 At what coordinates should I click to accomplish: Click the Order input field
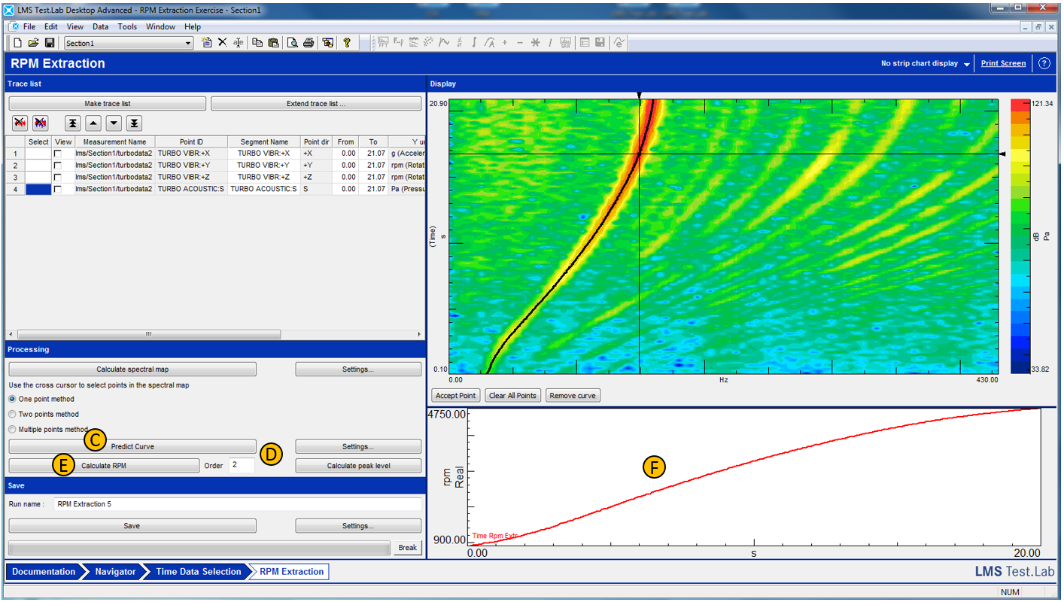(x=242, y=466)
